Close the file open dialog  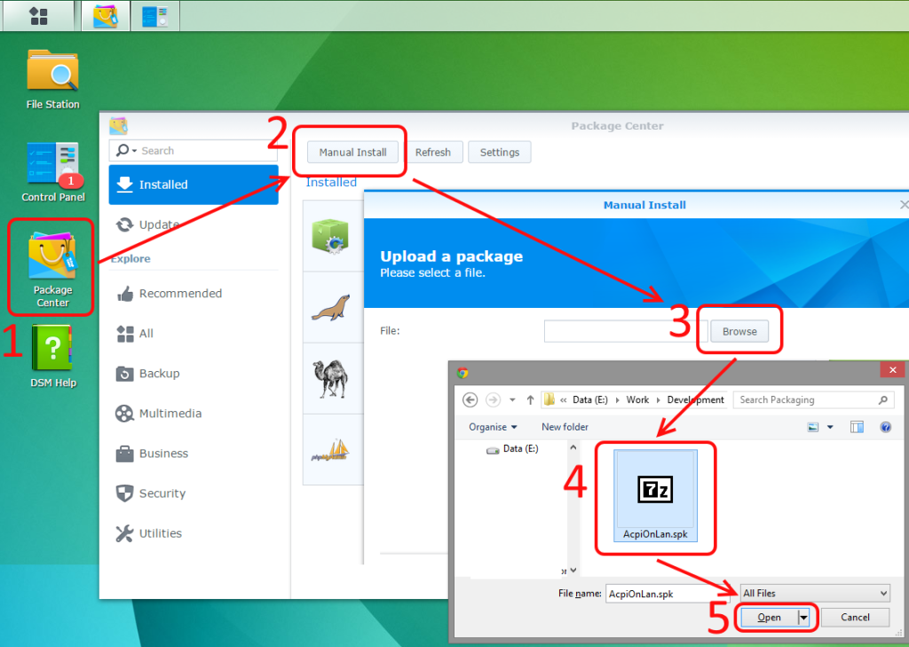point(892,370)
